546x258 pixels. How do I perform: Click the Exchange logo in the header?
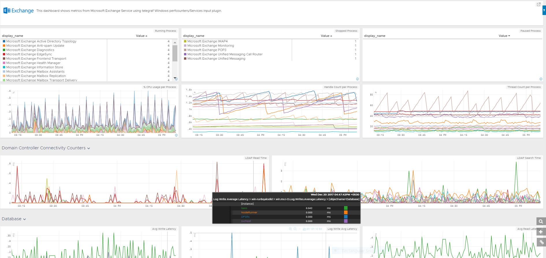tap(18, 11)
